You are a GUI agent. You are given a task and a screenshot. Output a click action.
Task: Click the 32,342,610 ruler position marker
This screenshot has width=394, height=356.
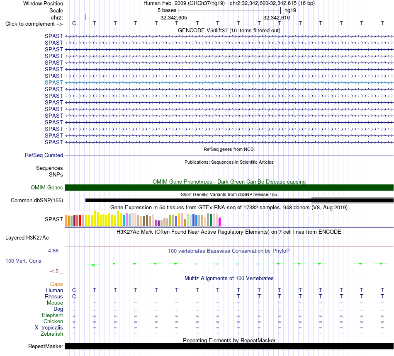277,17
